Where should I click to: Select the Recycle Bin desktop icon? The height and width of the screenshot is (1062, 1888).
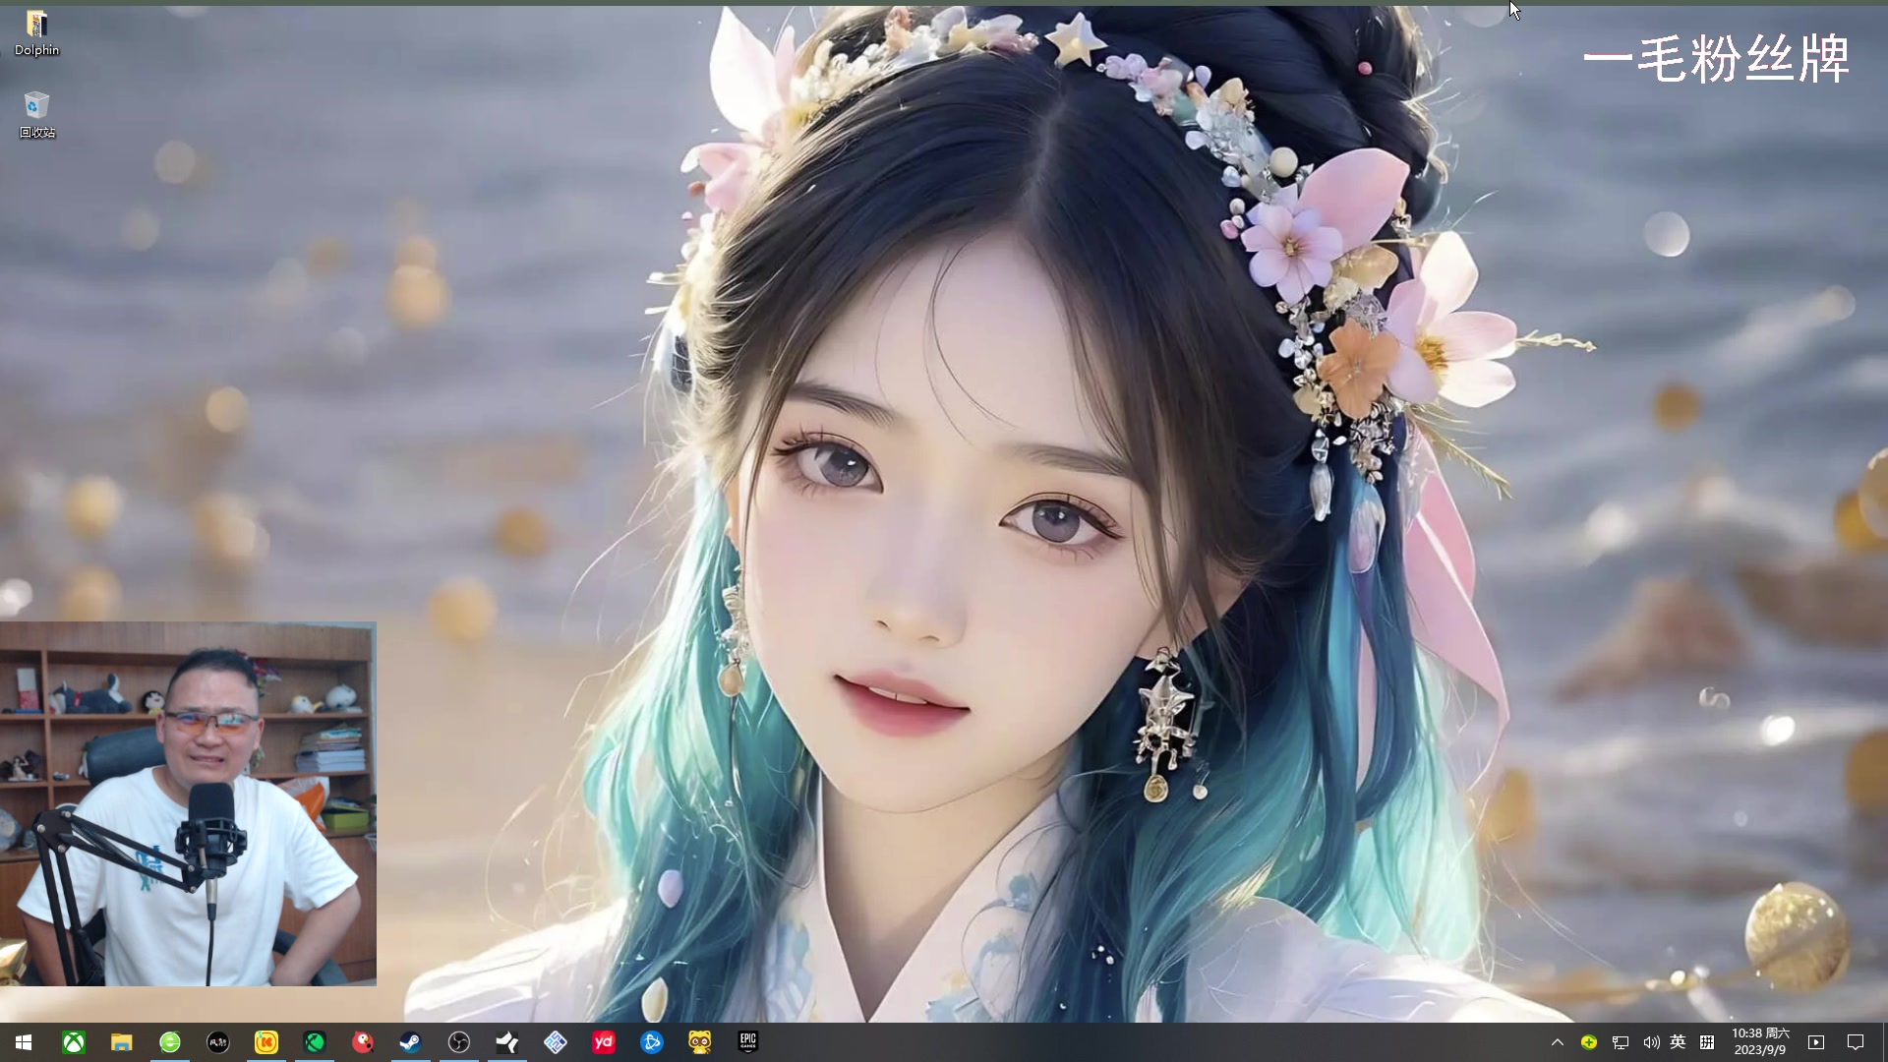tap(36, 114)
